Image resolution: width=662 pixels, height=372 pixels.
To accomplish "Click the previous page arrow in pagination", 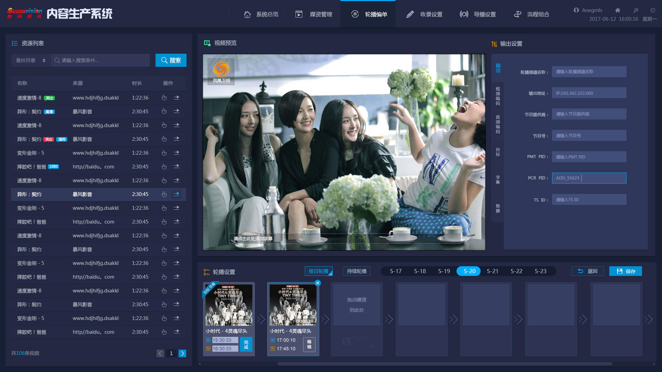I will (160, 353).
